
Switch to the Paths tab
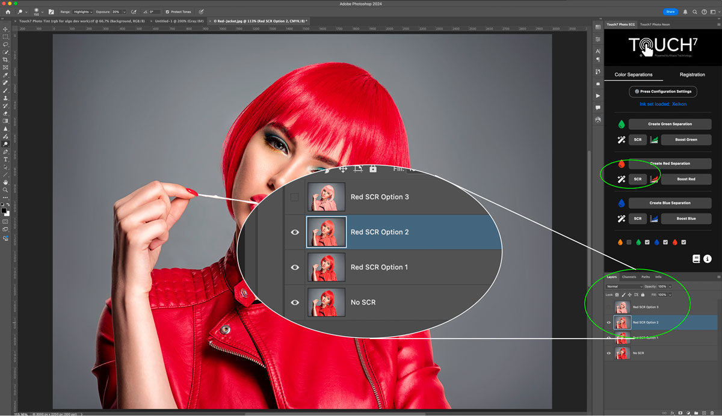(x=646, y=277)
